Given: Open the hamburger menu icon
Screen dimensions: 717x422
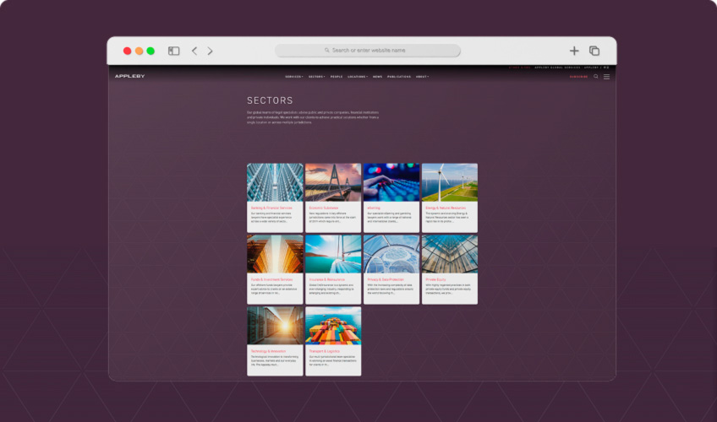Looking at the screenshot, I should tap(606, 77).
